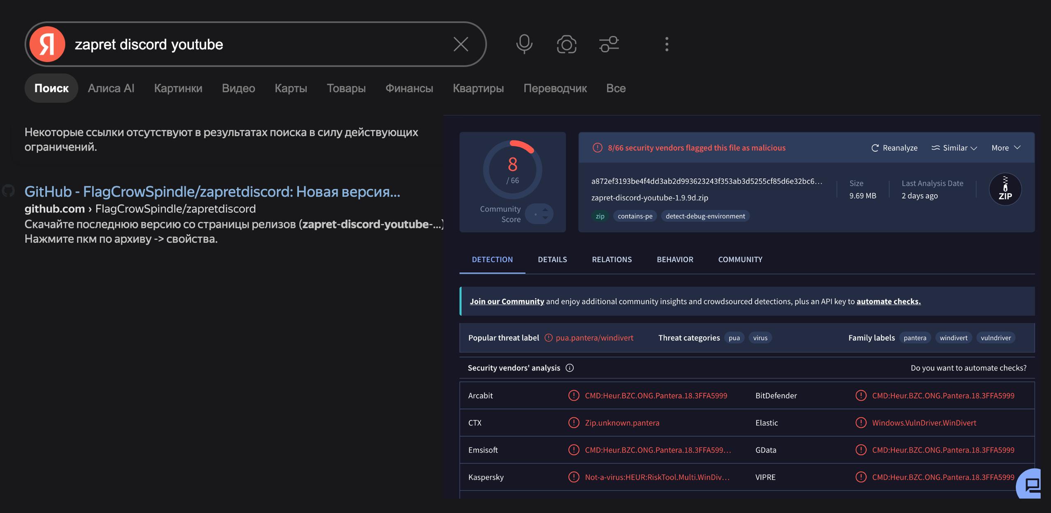Click the Reanalyze button
Viewport: 1051px width, 513px height.
(894, 148)
